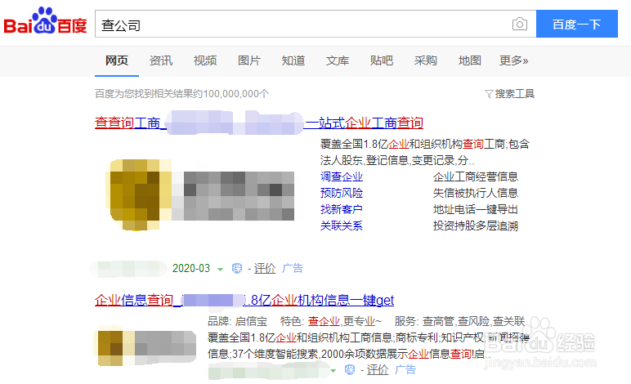Click the text 投资持股多层追溯
This screenshot has height=384, width=631.
pos(476,226)
